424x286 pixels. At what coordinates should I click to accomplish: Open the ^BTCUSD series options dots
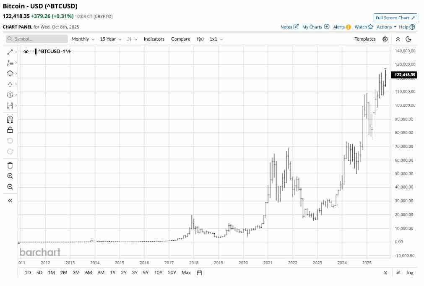pyautogui.click(x=32, y=51)
